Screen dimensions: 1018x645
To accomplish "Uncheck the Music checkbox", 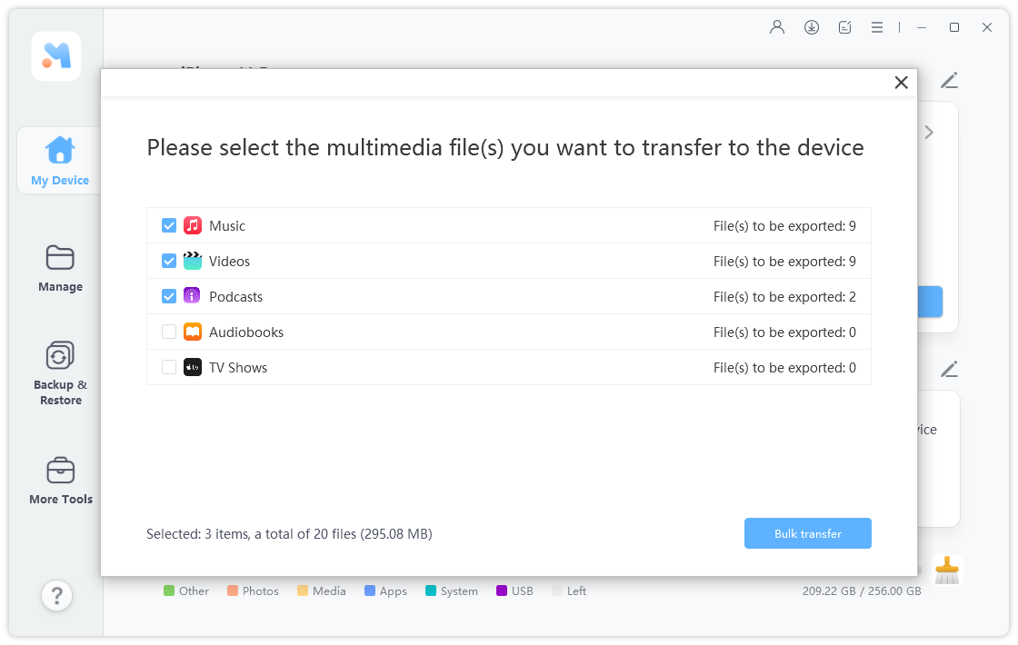I will coord(169,225).
